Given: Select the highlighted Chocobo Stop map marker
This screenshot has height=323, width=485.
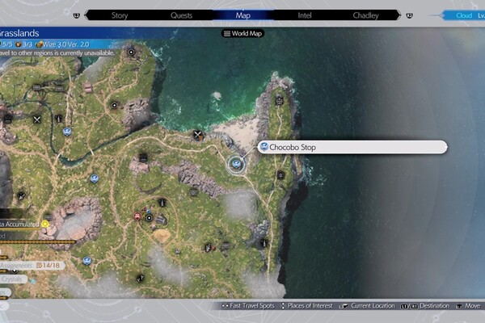Looking at the screenshot, I should click(236, 164).
